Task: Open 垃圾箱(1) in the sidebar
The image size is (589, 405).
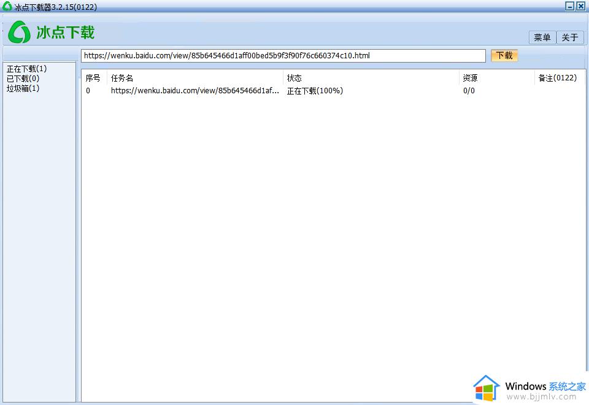Action: [x=23, y=88]
